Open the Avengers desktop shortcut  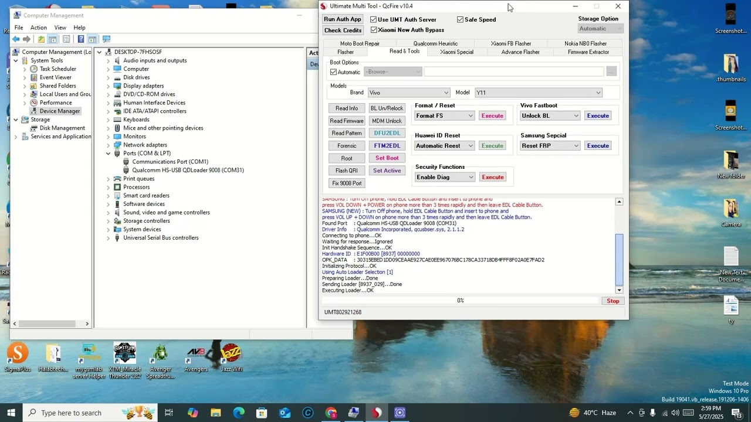click(x=196, y=358)
